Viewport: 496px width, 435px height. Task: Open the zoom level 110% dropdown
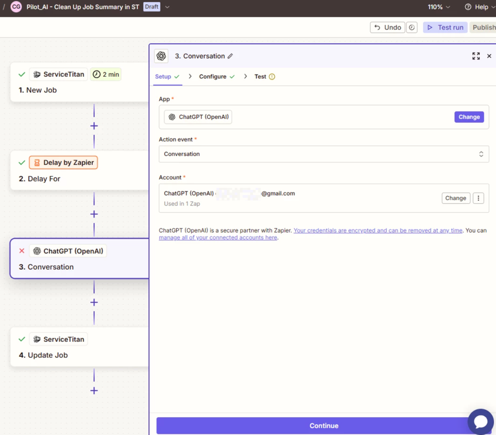pyautogui.click(x=439, y=7)
